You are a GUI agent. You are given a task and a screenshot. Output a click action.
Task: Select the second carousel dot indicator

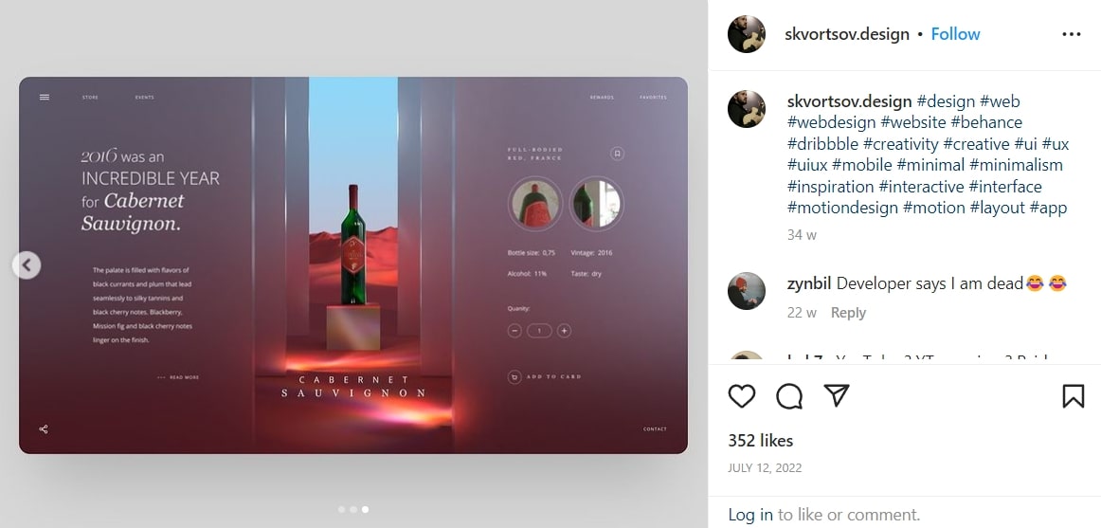pyautogui.click(x=353, y=510)
